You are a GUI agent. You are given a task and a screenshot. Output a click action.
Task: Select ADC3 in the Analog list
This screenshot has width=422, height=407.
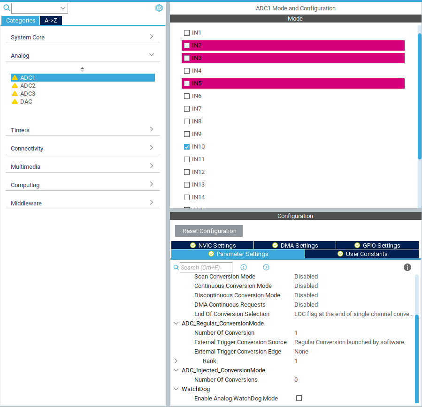click(x=27, y=94)
